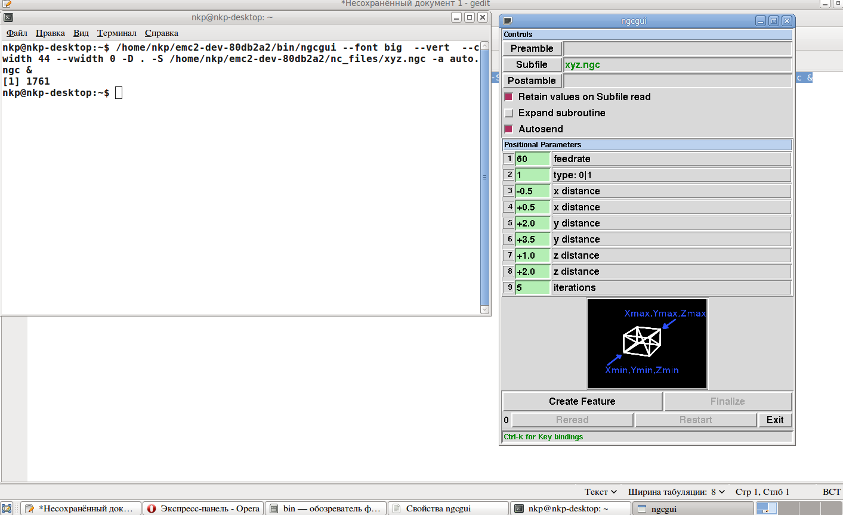Click the feedrate parameter label

pyautogui.click(x=672, y=159)
